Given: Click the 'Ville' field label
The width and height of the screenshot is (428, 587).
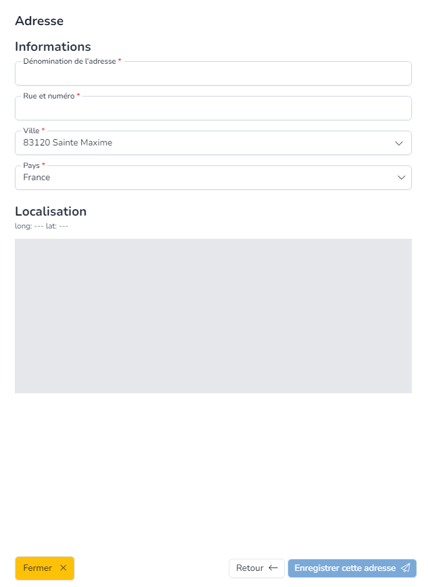Looking at the screenshot, I should click(x=32, y=131).
